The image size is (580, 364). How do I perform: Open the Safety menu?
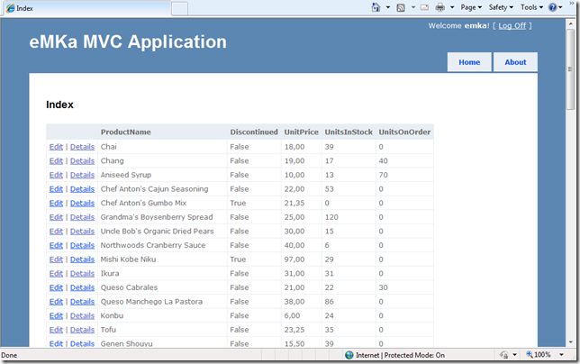501,7
